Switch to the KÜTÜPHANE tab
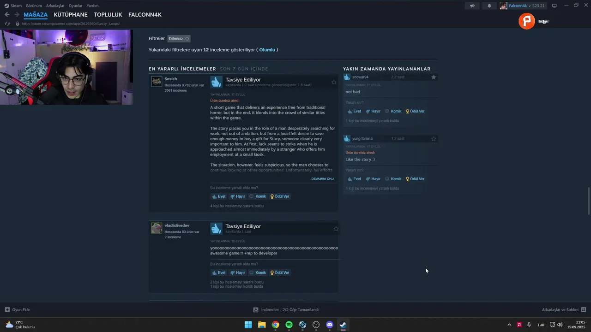This screenshot has height=332, width=591. pos(71,15)
